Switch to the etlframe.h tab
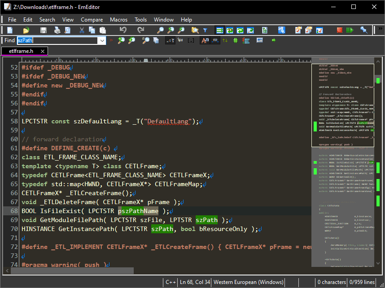This screenshot has height=288, width=385. (21, 51)
